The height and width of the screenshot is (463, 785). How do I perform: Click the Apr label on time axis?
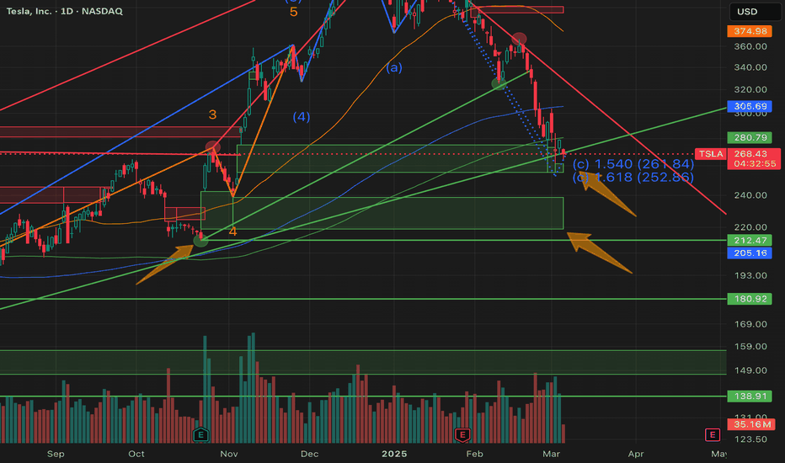click(636, 454)
